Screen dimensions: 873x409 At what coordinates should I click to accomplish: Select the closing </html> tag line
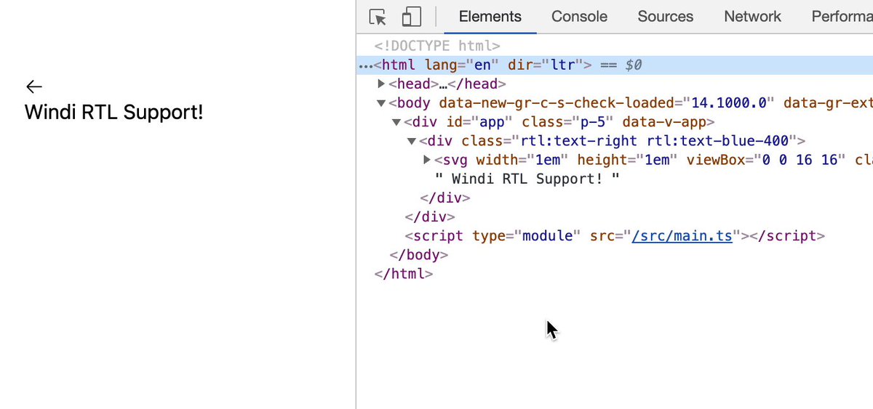403,273
